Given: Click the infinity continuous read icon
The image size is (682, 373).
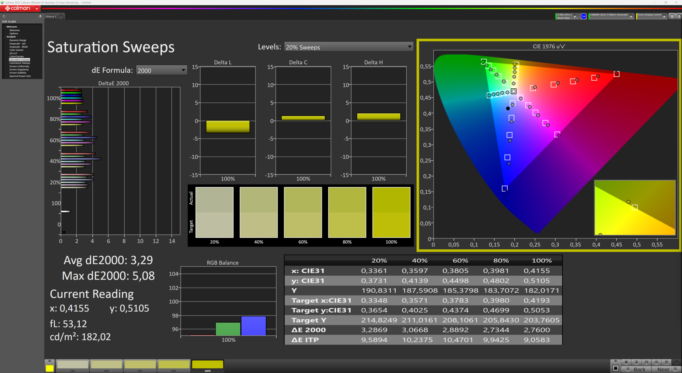Looking at the screenshot, I should 656,362.
